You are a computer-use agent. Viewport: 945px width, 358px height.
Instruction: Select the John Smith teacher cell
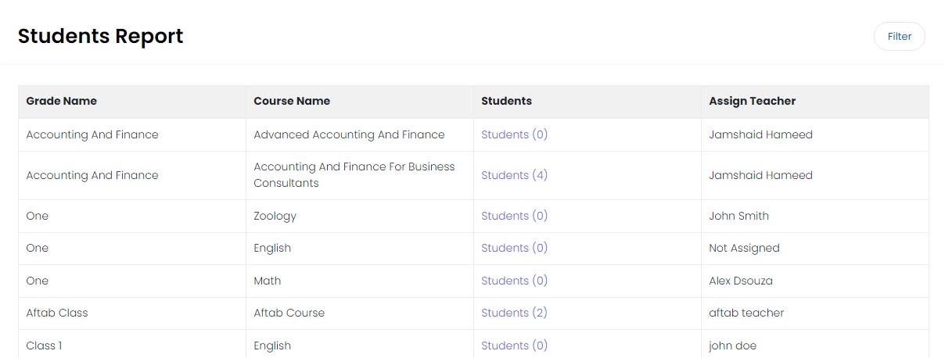coord(738,216)
